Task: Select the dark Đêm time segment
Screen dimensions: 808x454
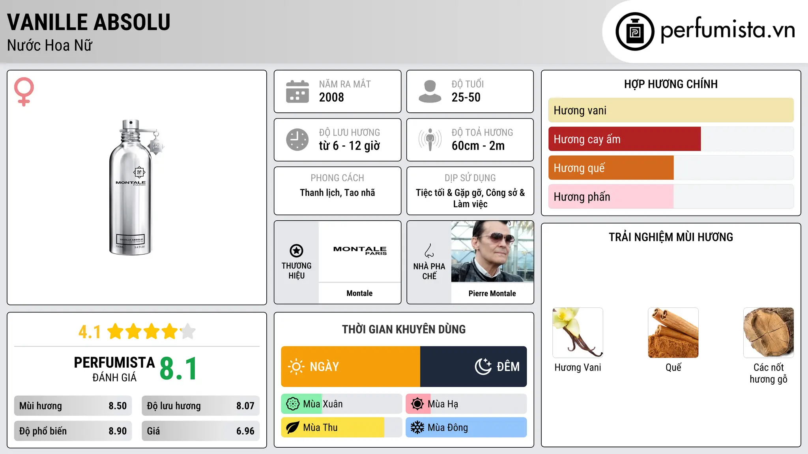Action: [x=473, y=367]
